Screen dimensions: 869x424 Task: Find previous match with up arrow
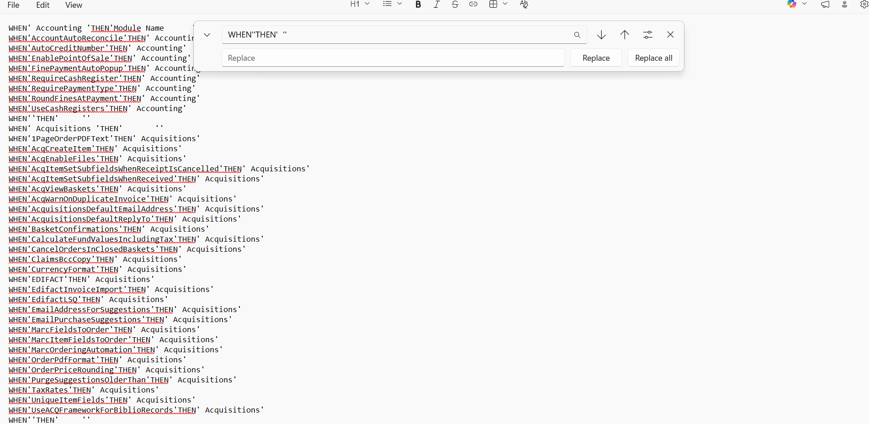tap(625, 35)
